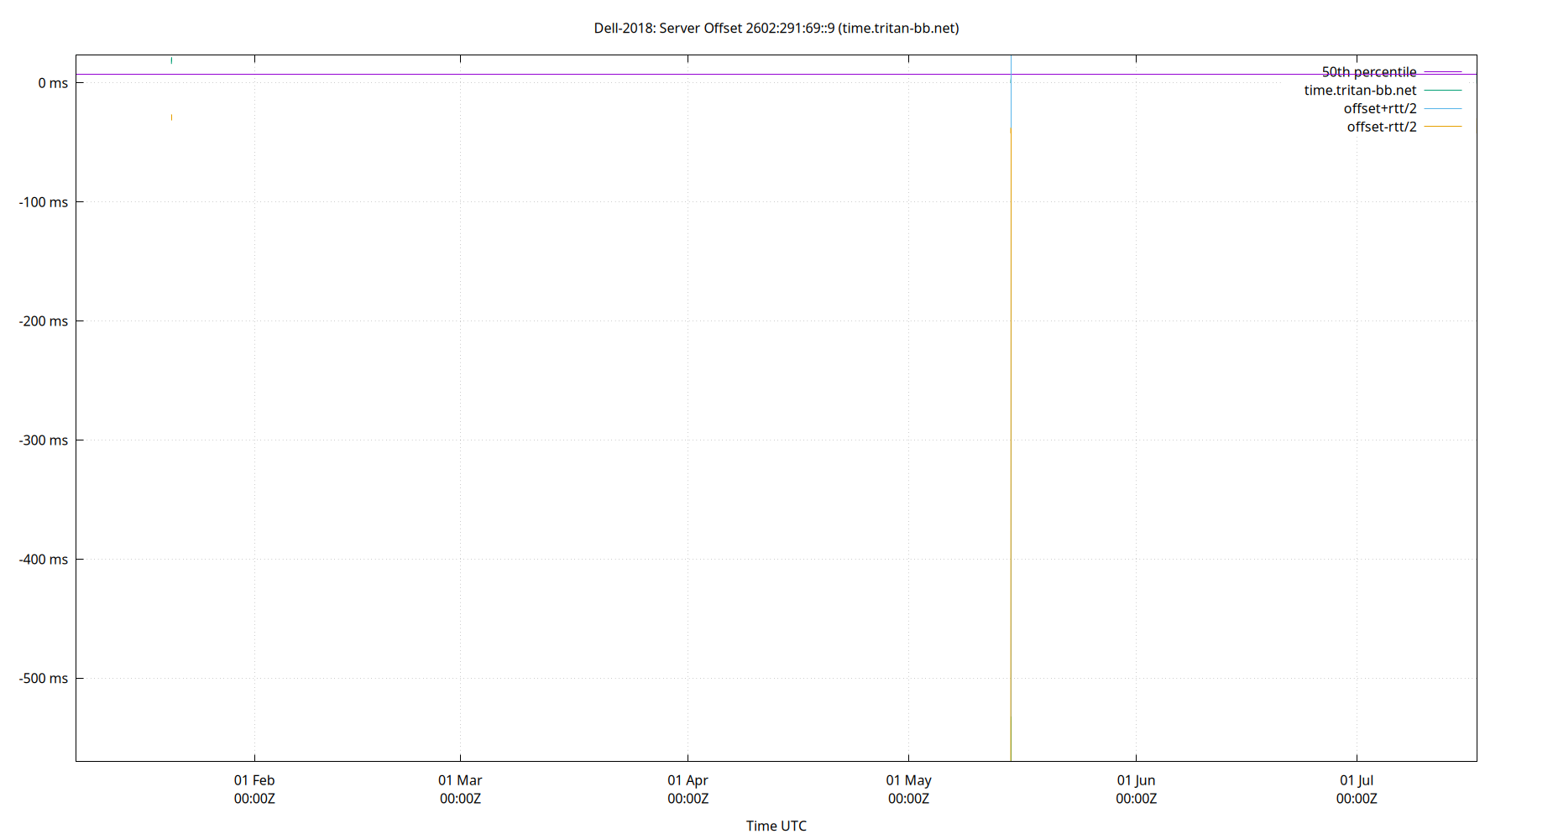Select the -100 ms axis label
This screenshot has height=839, width=1553.
[x=43, y=201]
